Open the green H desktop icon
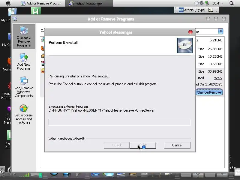This screenshot has width=240, height=180. (36, 11)
